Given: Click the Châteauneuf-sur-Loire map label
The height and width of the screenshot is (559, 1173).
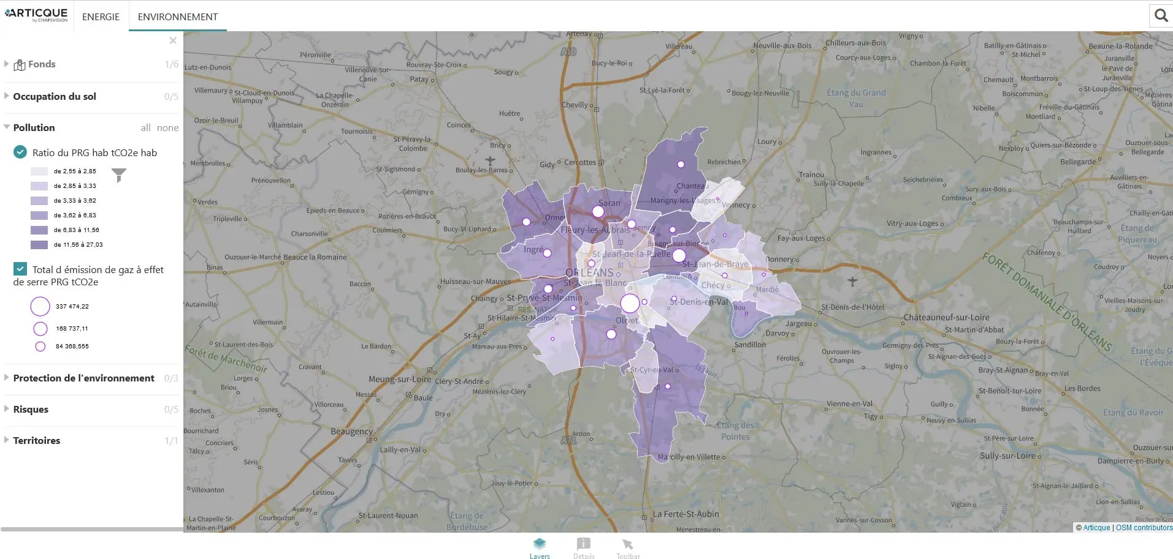Looking at the screenshot, I should tap(946, 318).
